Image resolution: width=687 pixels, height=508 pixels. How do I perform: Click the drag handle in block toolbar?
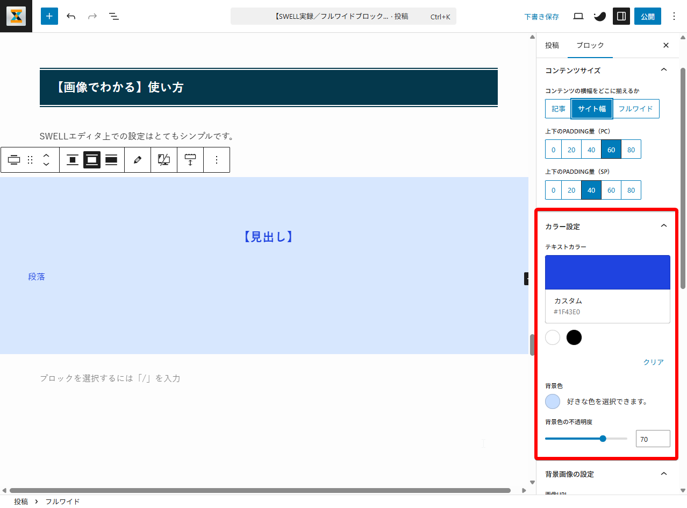tap(30, 160)
